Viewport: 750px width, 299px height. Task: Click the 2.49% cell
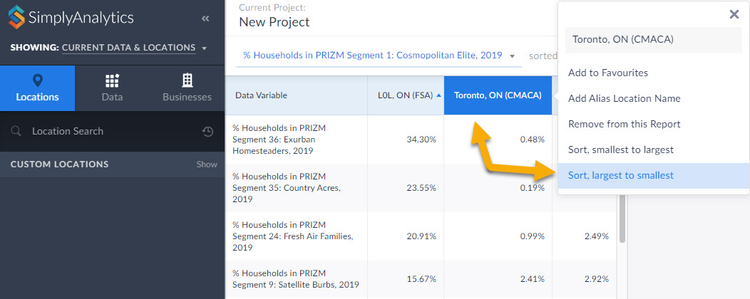(597, 236)
